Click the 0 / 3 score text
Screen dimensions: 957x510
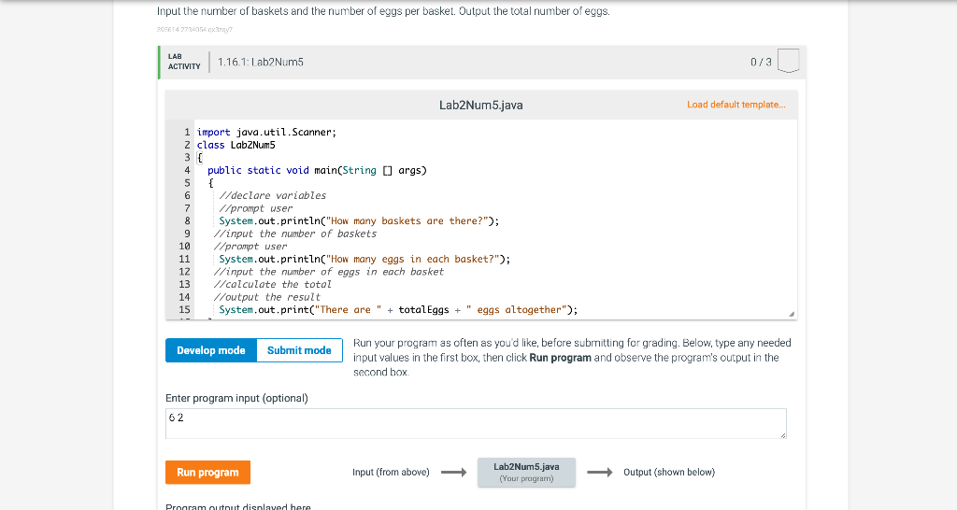(761, 62)
